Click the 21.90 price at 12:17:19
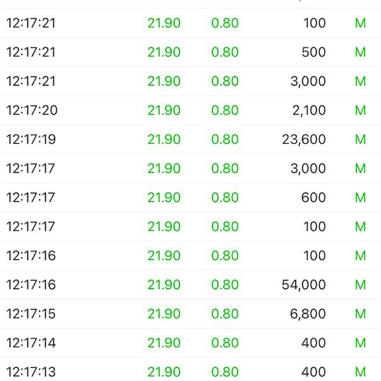 coord(164,140)
